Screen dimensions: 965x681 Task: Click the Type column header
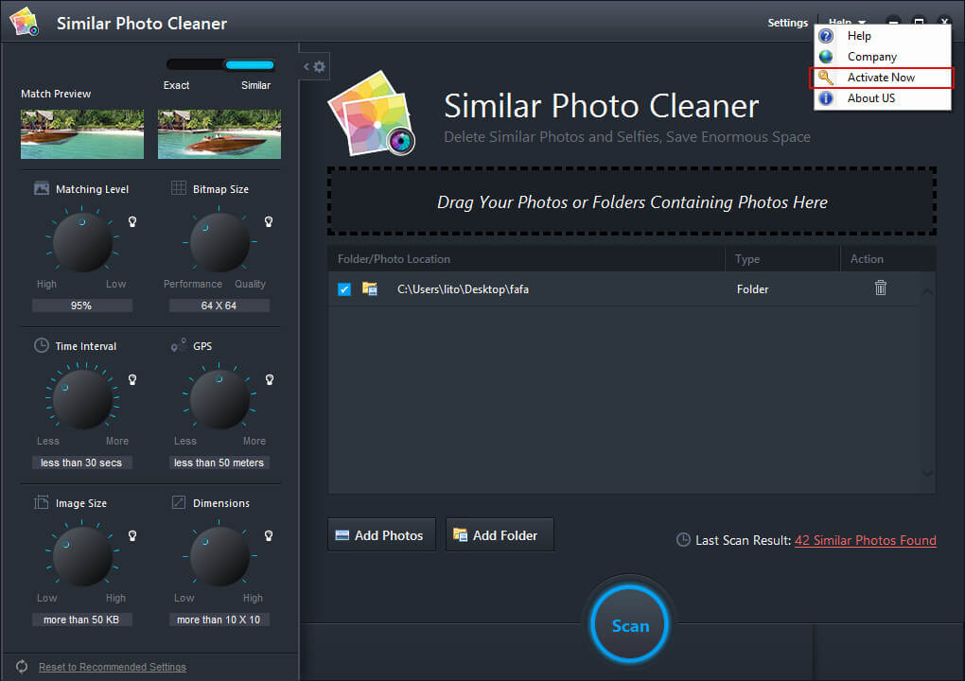[782, 259]
